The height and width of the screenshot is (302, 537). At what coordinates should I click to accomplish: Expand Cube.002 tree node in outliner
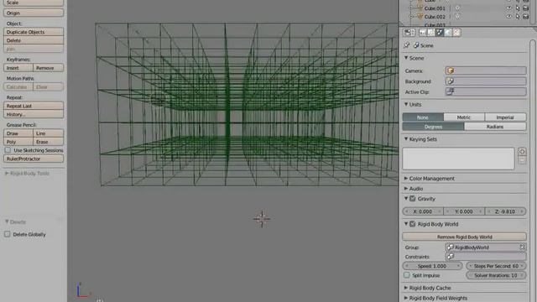coord(411,17)
